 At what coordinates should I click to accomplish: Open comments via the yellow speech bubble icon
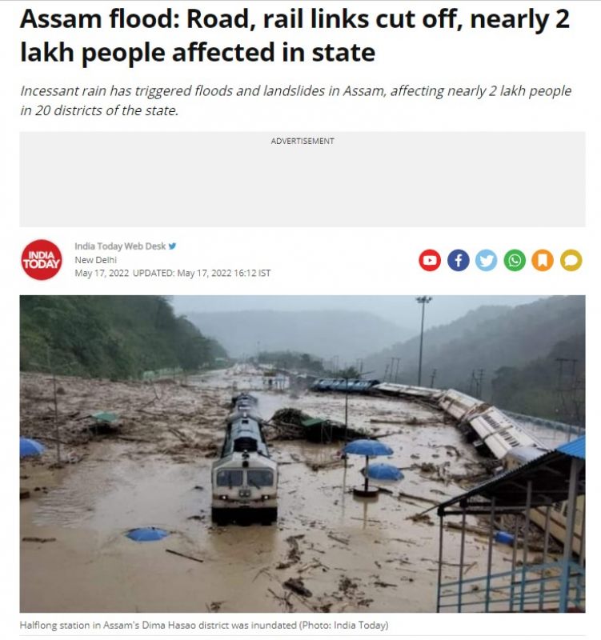(x=571, y=260)
